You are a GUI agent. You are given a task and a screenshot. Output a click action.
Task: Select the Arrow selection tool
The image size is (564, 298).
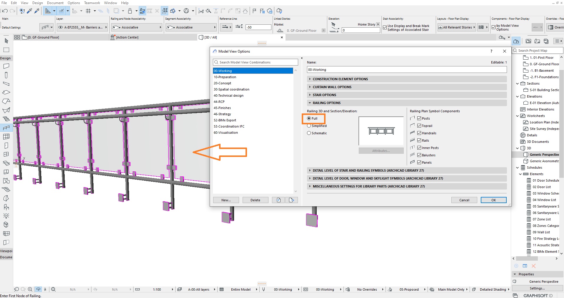tap(6, 41)
